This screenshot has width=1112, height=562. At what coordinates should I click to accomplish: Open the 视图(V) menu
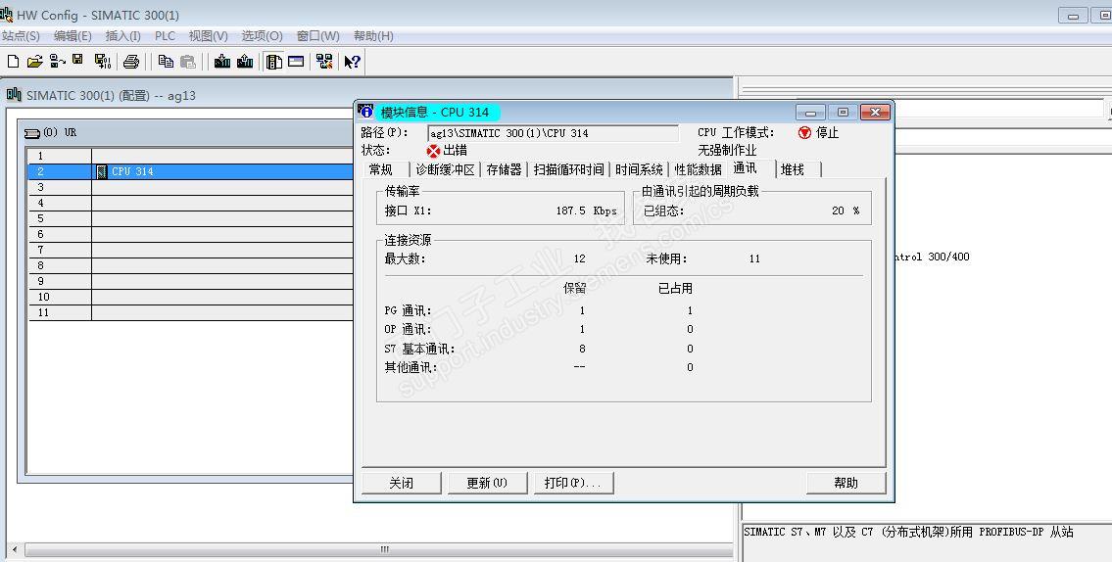pos(209,36)
